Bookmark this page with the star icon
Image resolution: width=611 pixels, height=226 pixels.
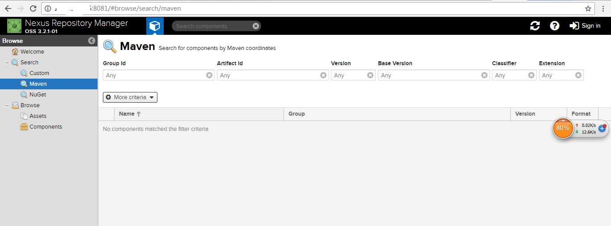point(588,8)
